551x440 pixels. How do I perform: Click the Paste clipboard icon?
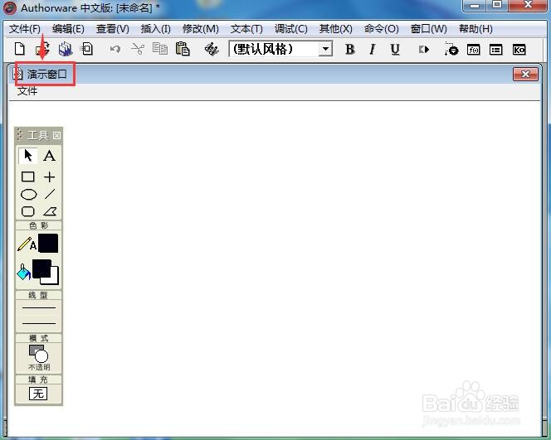tap(183, 49)
